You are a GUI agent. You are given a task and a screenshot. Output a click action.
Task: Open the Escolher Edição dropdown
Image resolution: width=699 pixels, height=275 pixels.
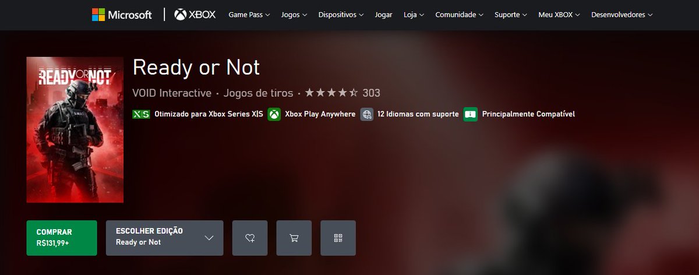point(165,238)
